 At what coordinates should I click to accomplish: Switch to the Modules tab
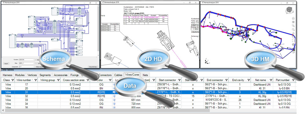(20, 75)
